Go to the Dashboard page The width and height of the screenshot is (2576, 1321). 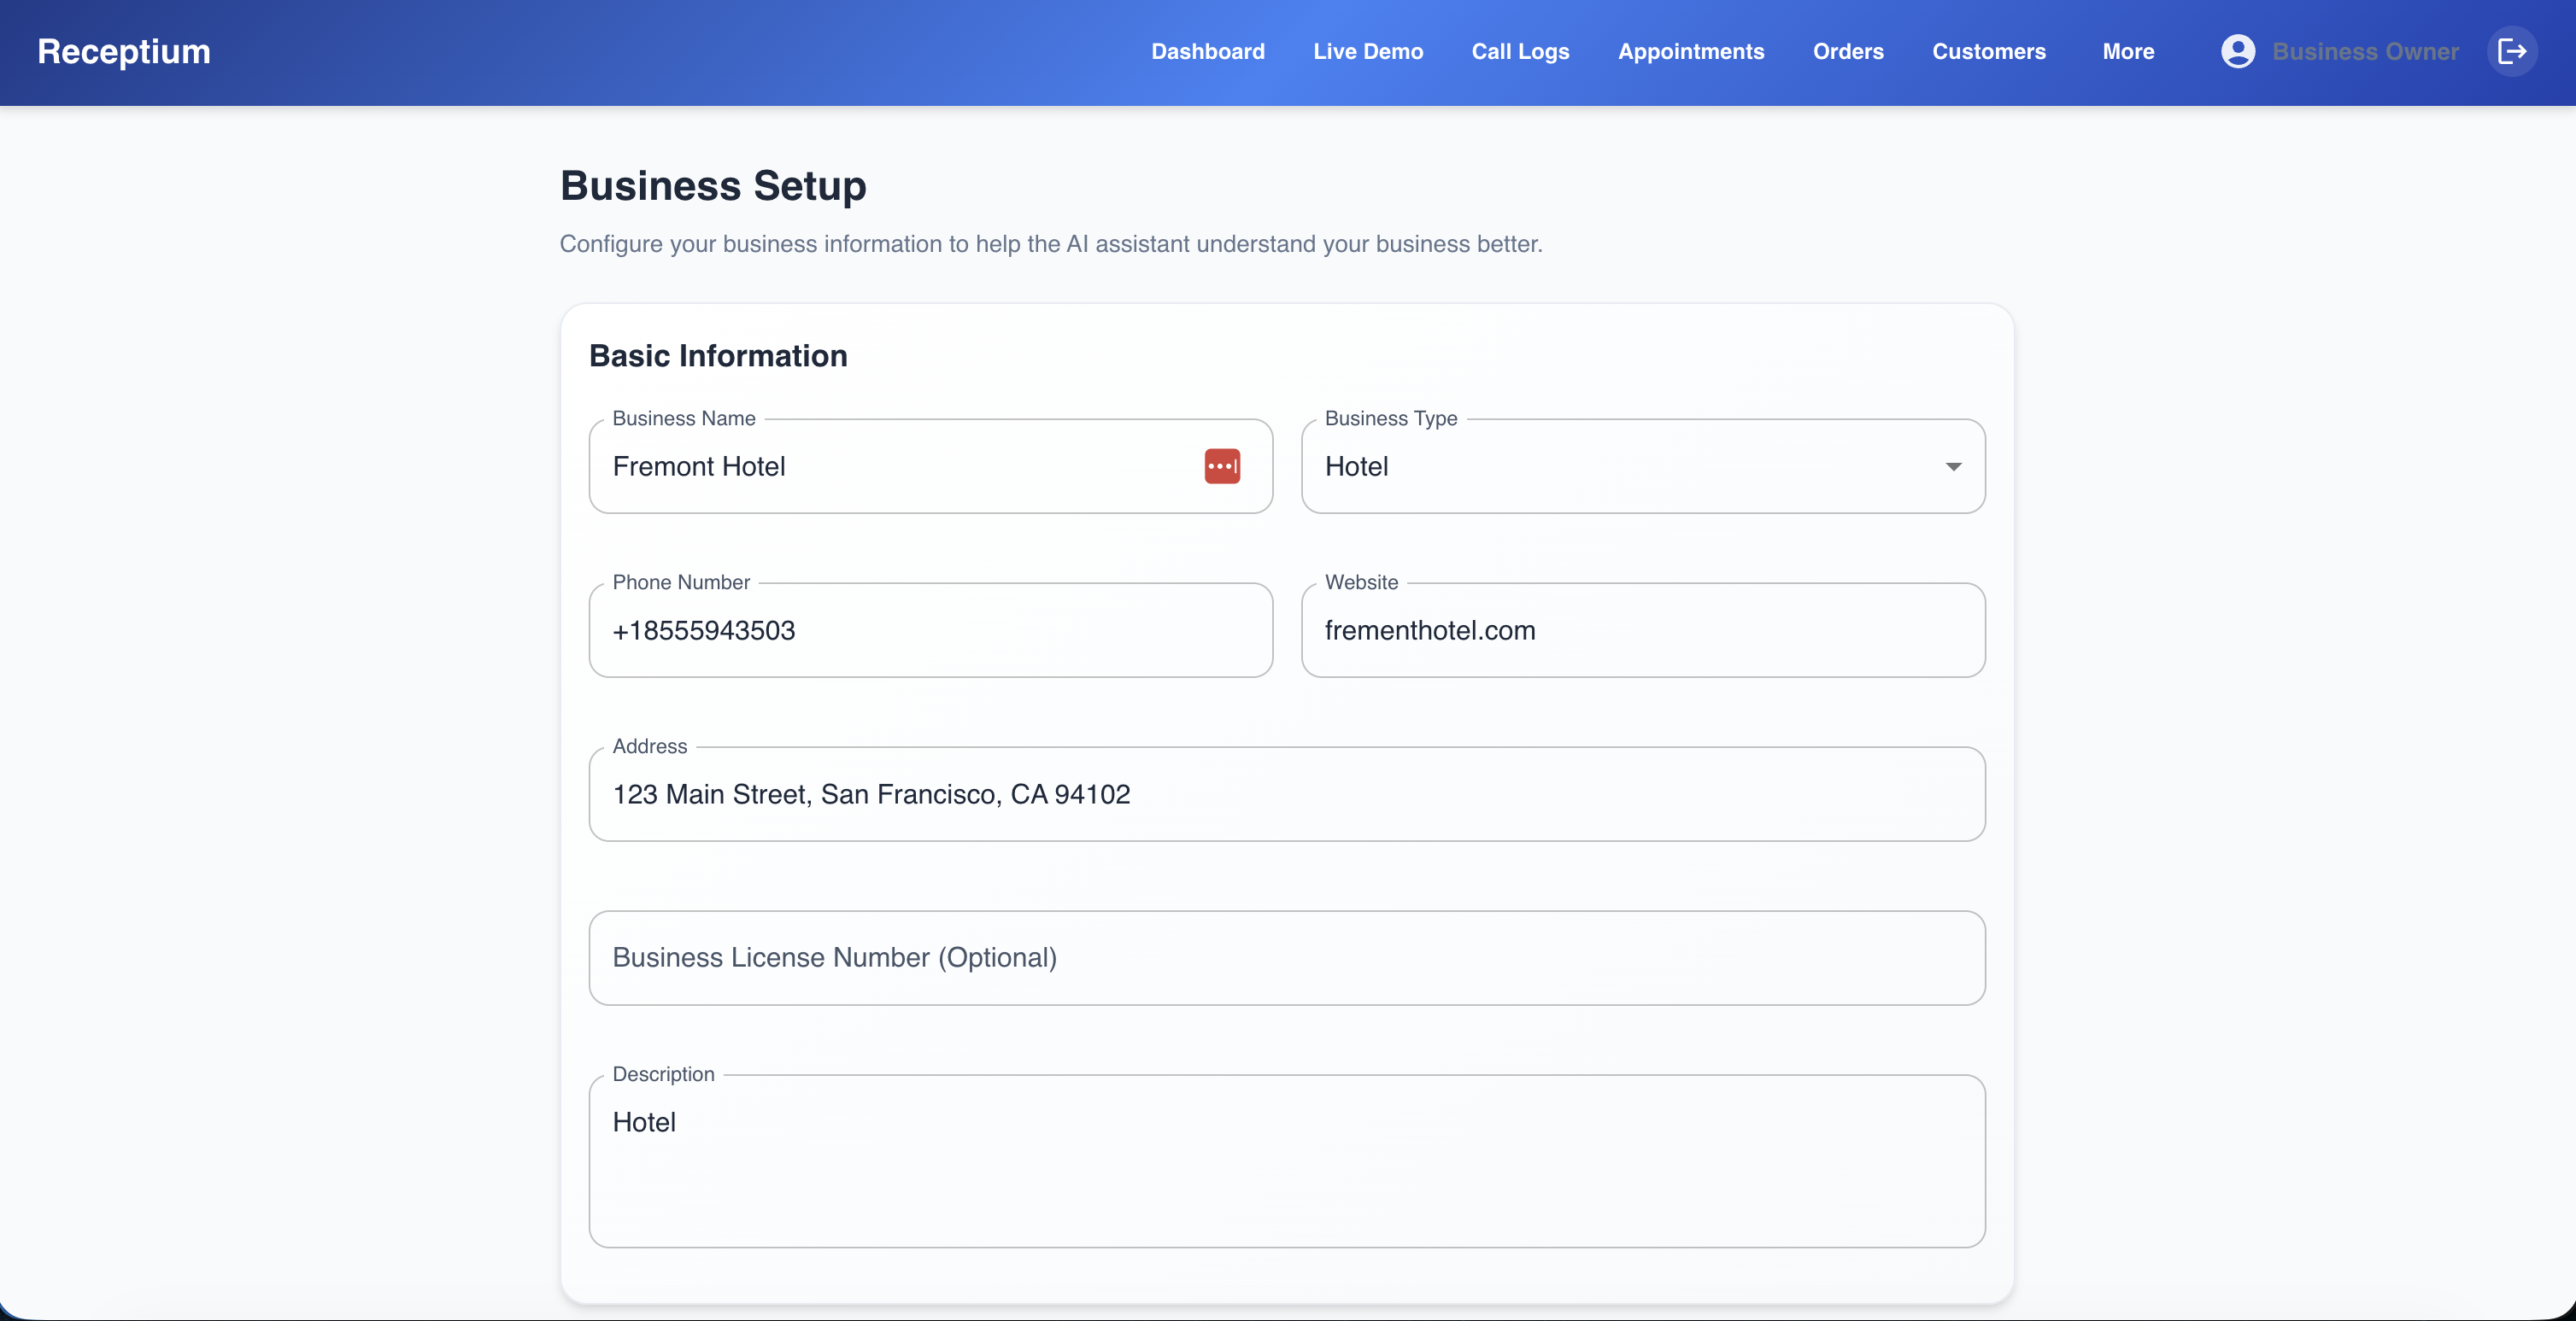pyautogui.click(x=1207, y=51)
